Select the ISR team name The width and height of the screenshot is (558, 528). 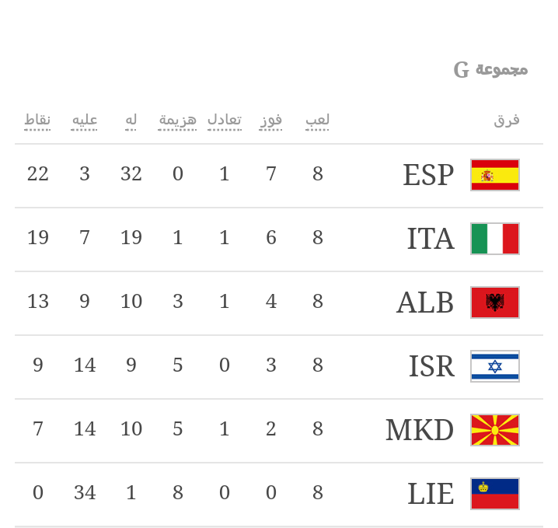[431, 366]
